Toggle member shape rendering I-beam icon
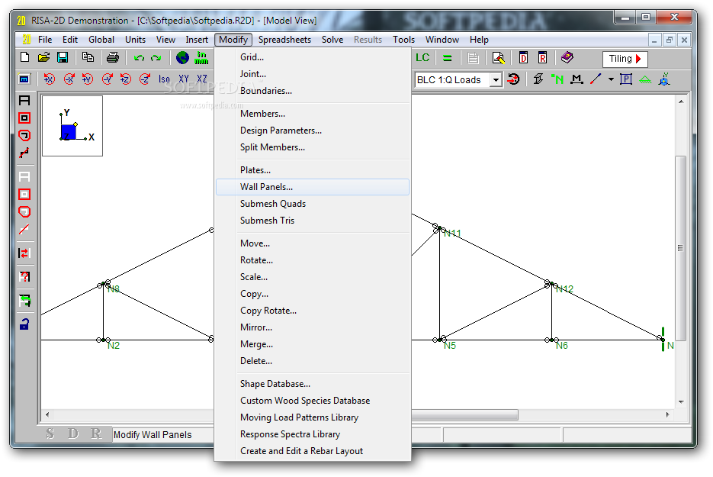713x477 pixels. (x=538, y=79)
